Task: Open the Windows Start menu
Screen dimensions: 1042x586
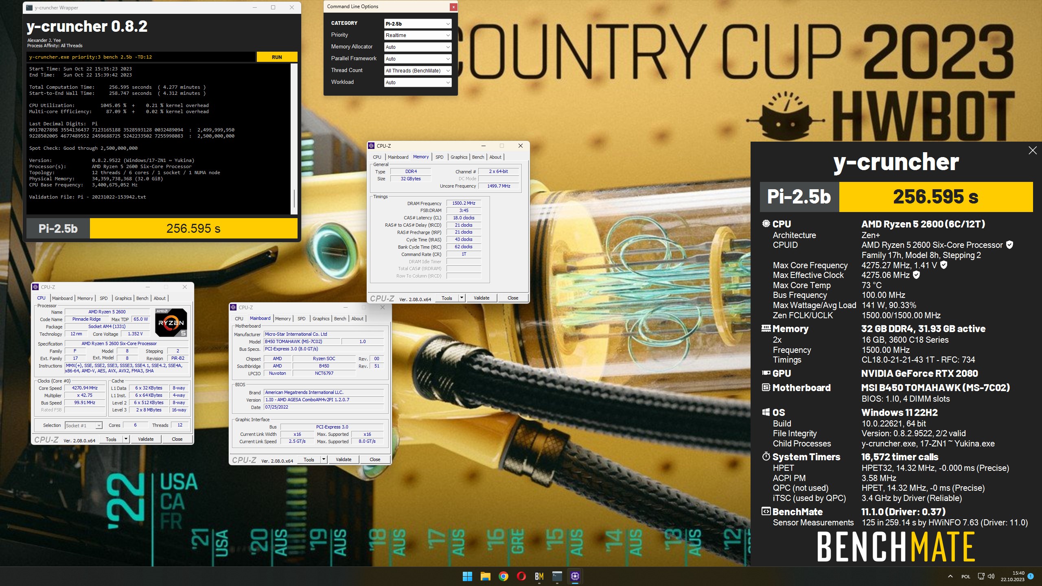Action: [467, 576]
